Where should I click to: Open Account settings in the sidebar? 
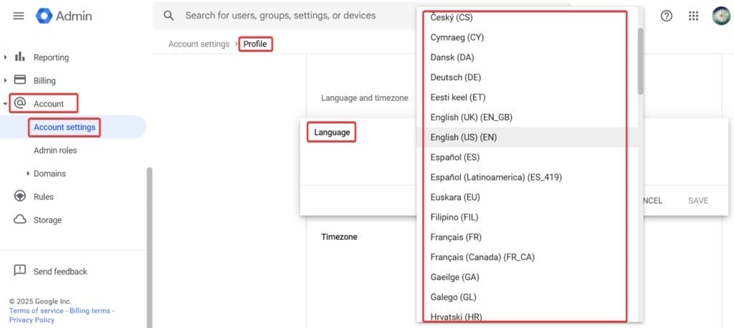(65, 127)
